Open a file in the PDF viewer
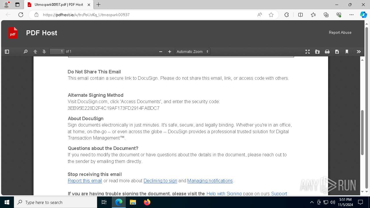The width and height of the screenshot is (370, 208). click(x=317, y=52)
